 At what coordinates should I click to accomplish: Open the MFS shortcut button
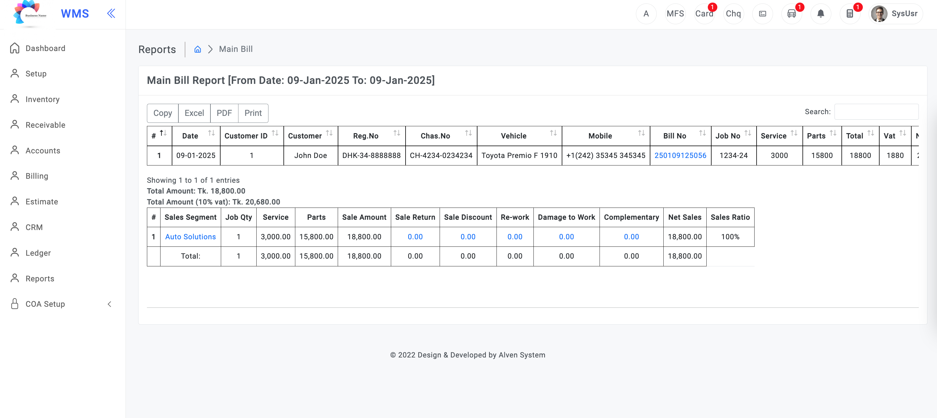pos(675,14)
